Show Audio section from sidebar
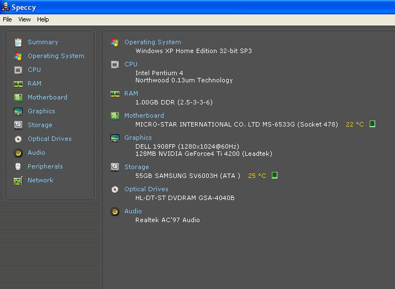 point(36,153)
